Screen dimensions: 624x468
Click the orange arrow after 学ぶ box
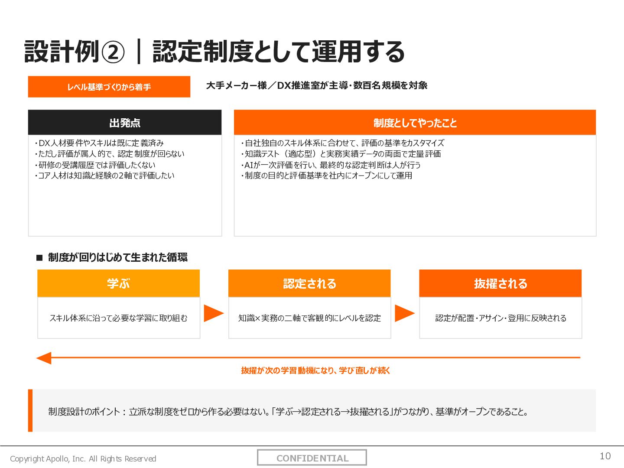point(214,313)
